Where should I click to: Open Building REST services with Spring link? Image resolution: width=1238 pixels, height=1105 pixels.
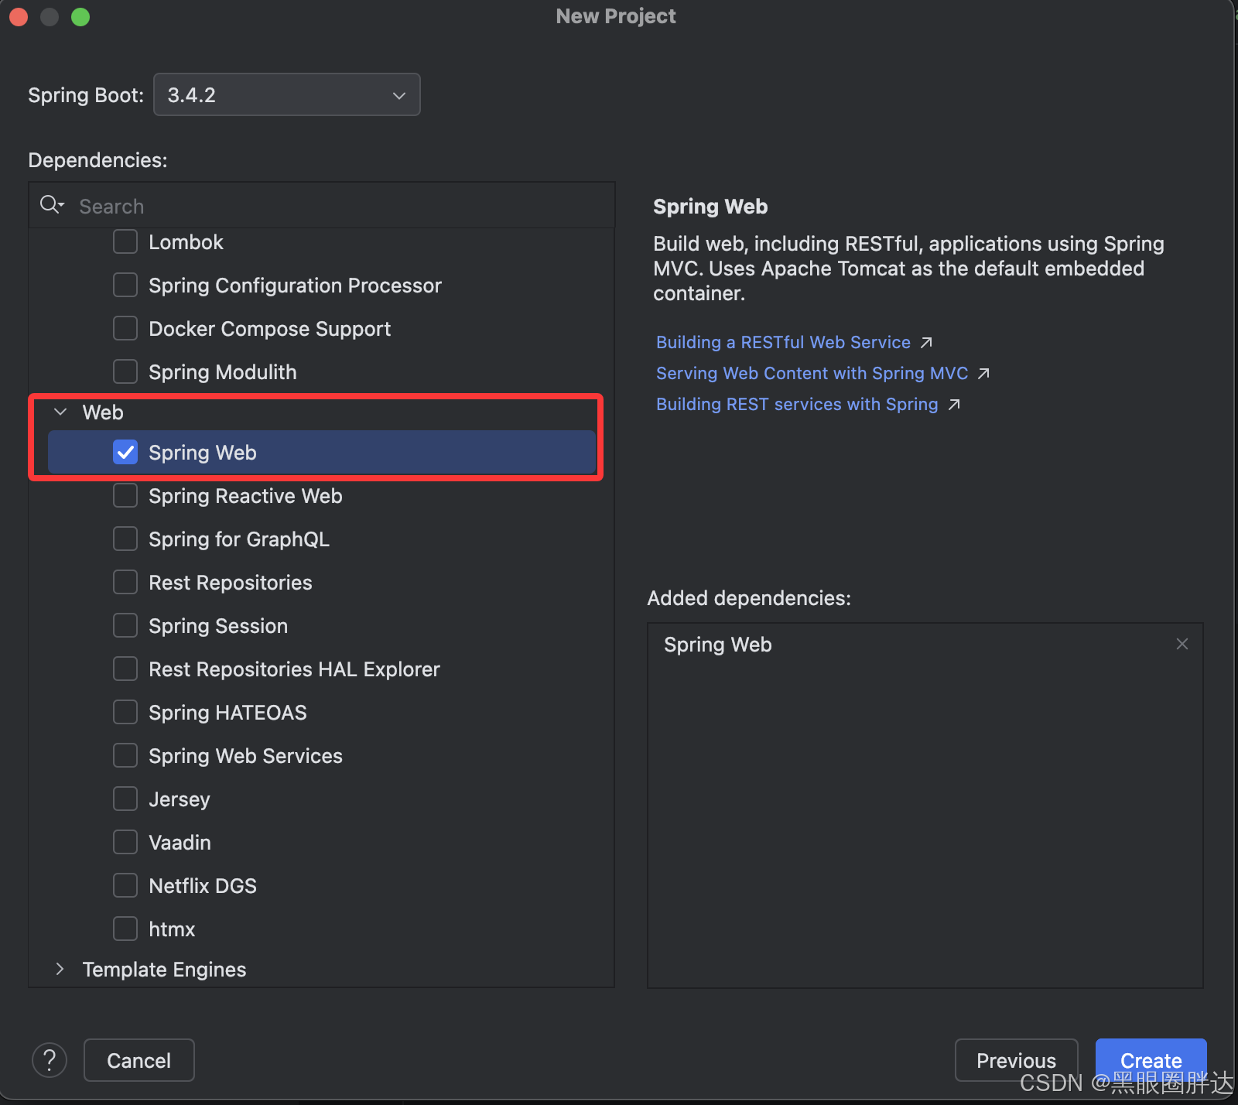797,404
